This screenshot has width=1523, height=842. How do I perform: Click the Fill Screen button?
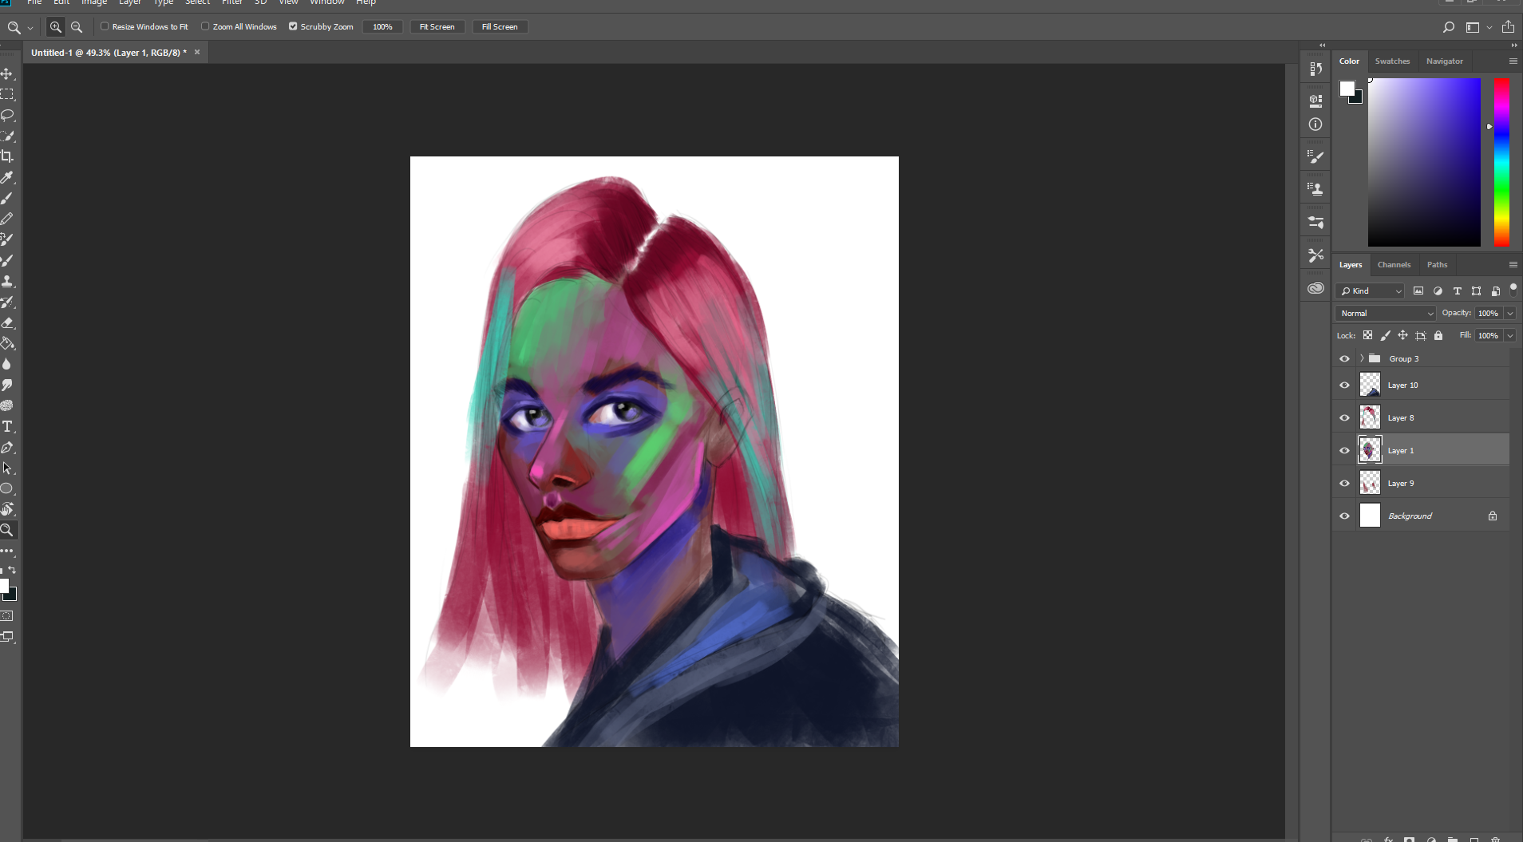(x=500, y=27)
